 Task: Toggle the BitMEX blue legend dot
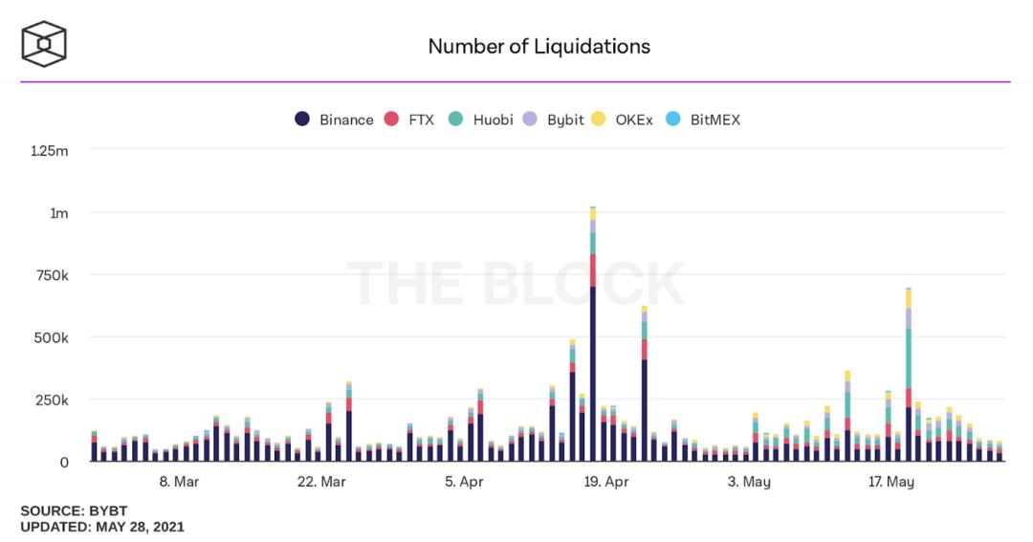click(x=672, y=119)
